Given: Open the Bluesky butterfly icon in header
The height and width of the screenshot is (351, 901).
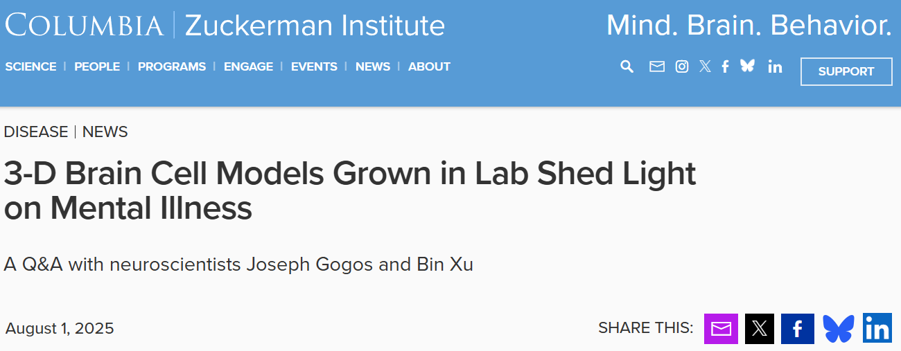Looking at the screenshot, I should pyautogui.click(x=747, y=66).
